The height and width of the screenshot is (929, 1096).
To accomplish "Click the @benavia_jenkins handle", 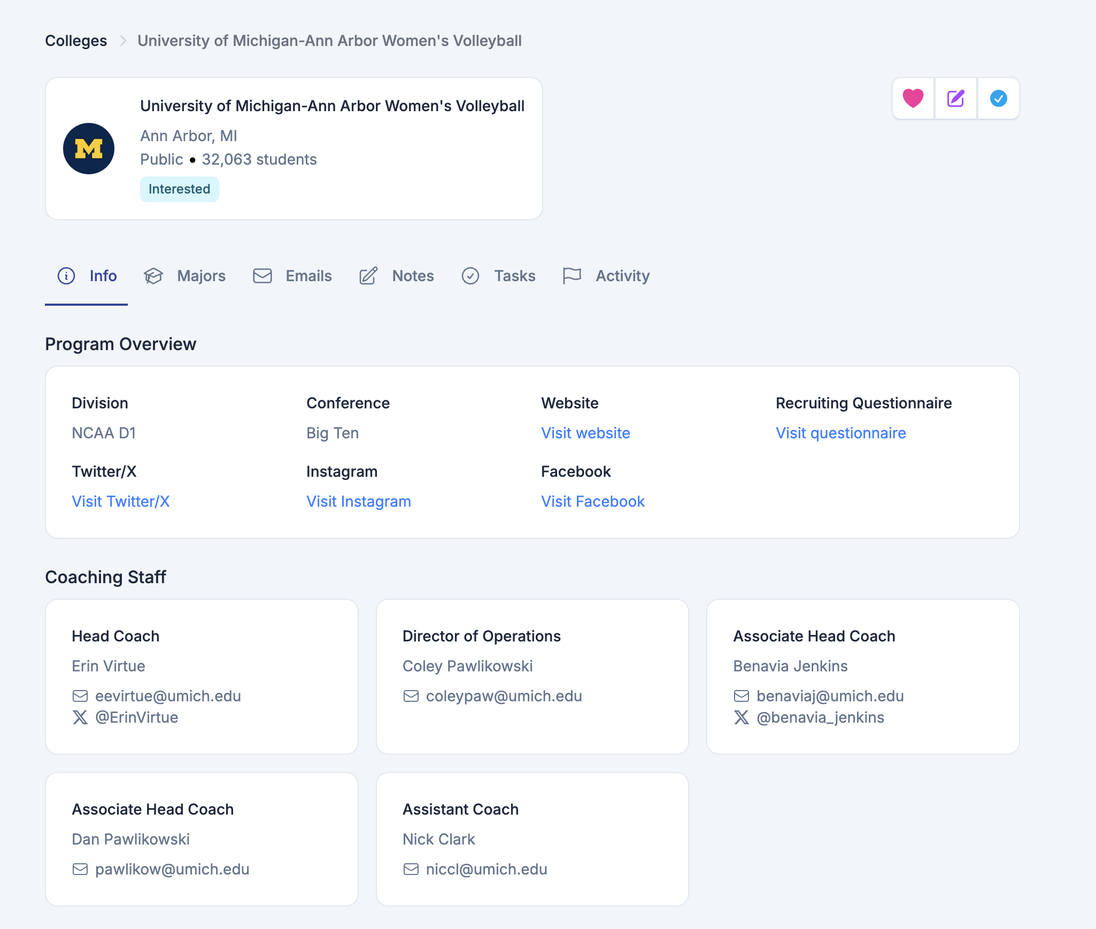I will point(821,717).
